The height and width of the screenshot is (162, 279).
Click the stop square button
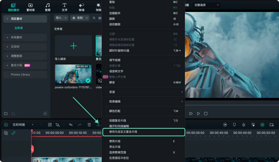206,113
